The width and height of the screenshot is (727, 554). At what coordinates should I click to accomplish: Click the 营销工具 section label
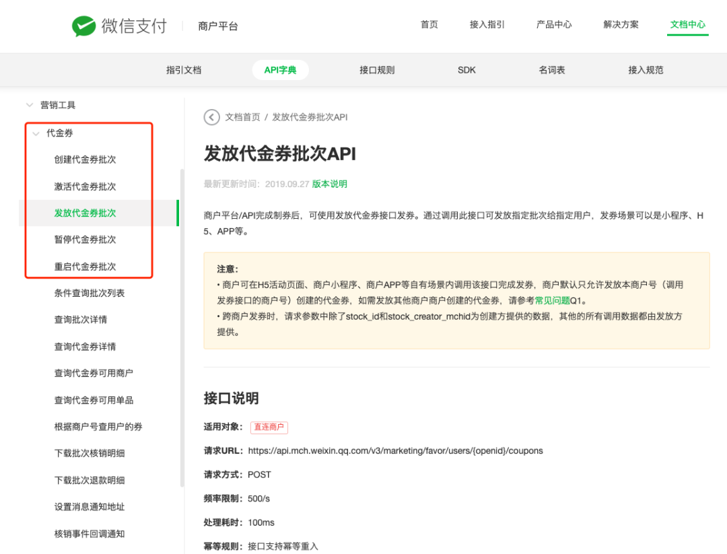(x=58, y=105)
